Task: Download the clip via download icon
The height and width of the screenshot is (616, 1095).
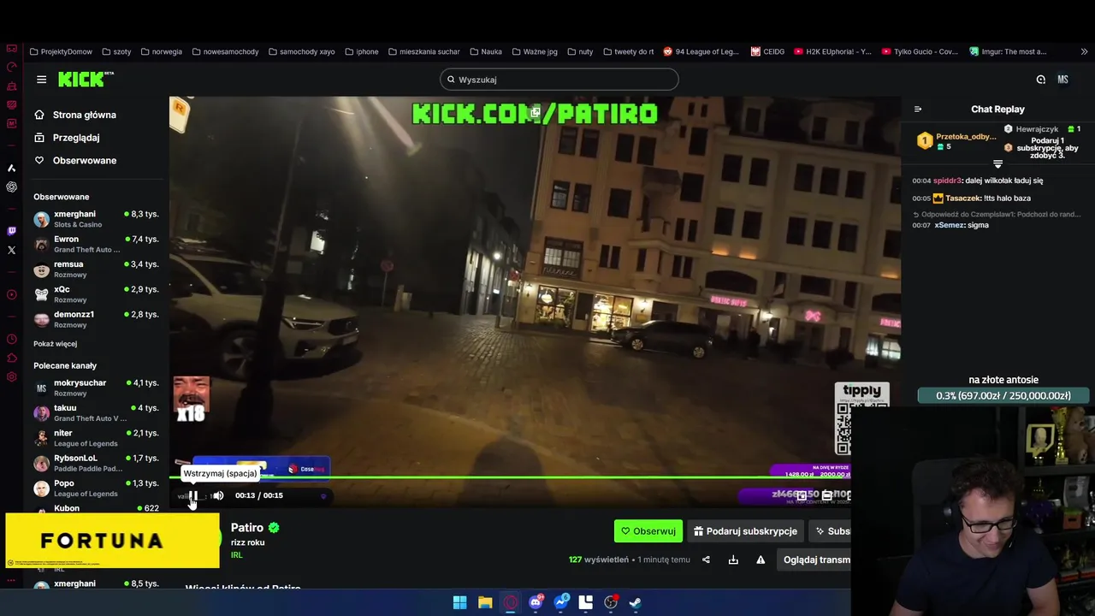Action: tap(733, 560)
